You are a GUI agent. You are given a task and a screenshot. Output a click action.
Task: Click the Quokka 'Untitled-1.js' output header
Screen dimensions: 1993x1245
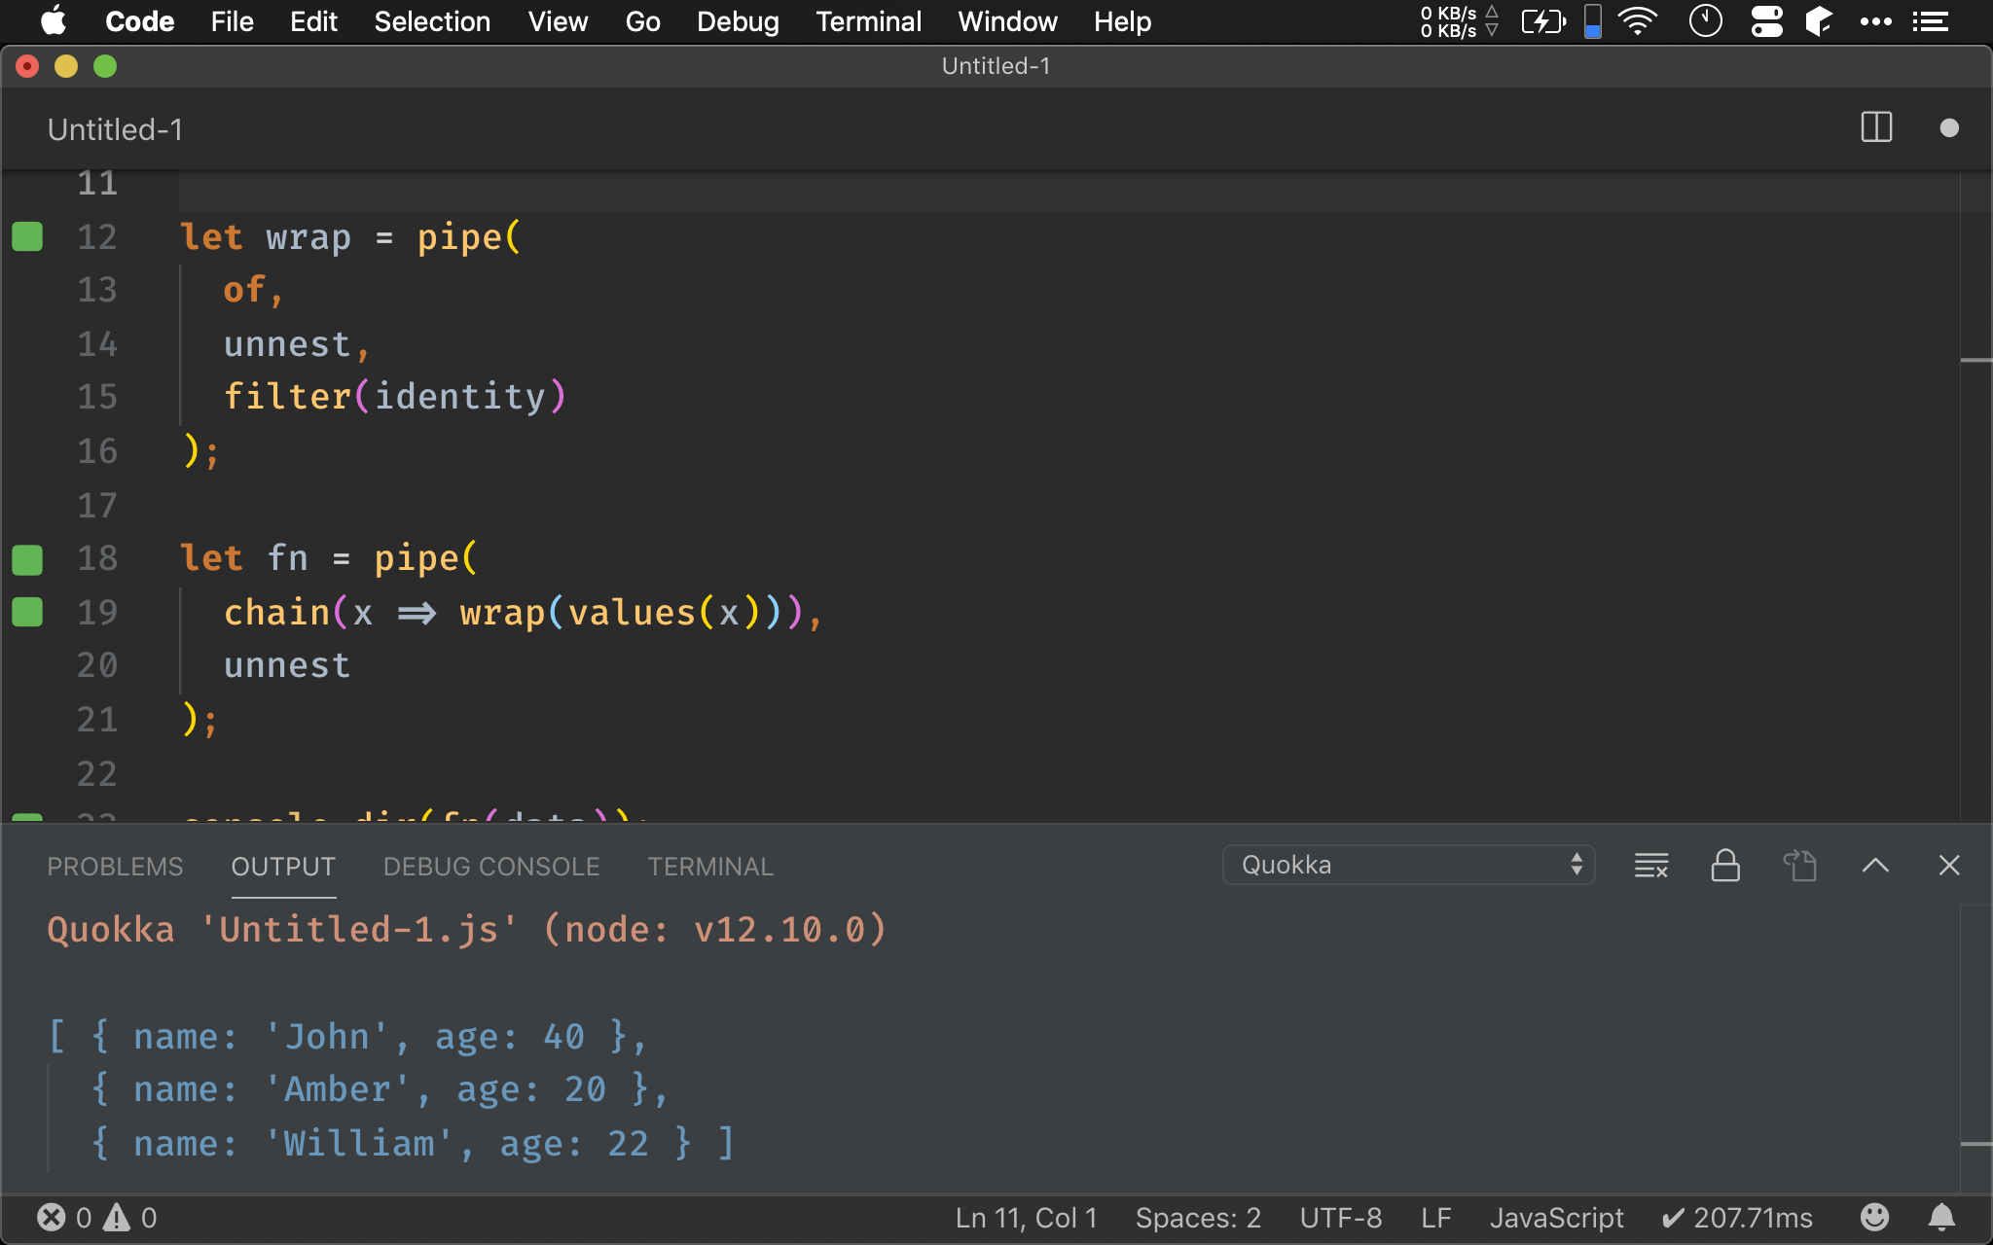tap(467, 930)
